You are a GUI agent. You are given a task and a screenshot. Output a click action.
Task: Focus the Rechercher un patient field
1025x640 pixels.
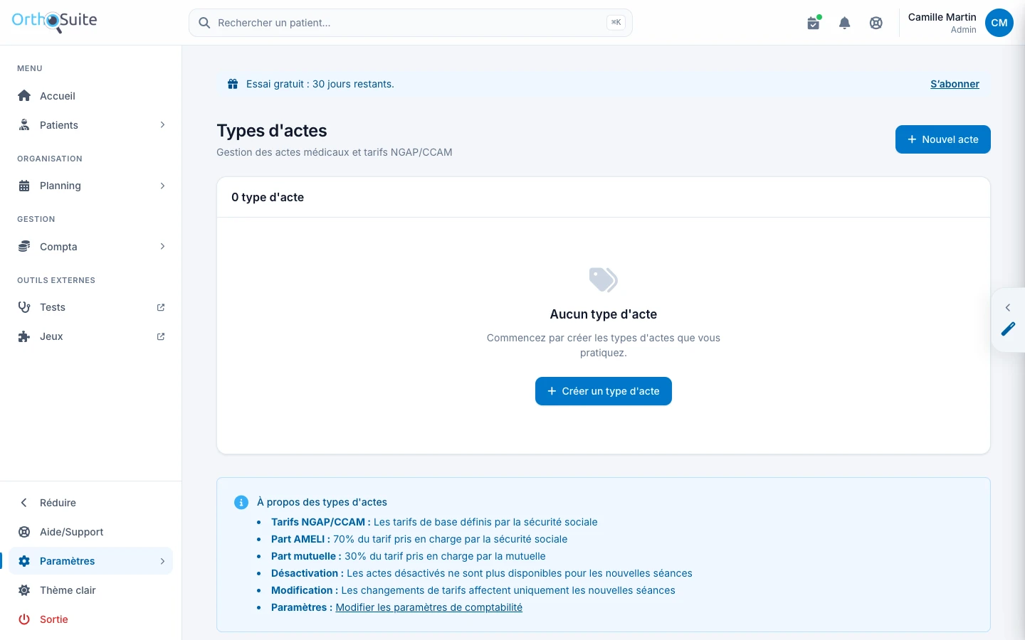pyautogui.click(x=411, y=23)
